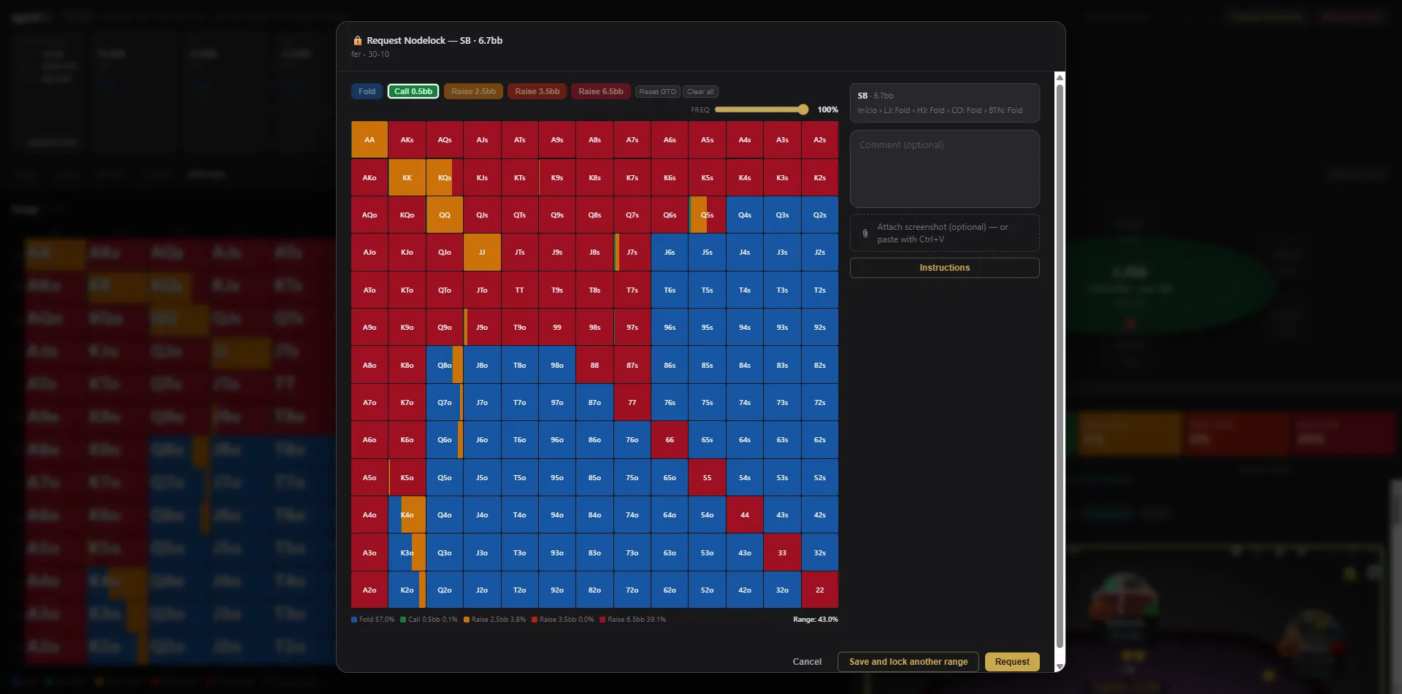Select the Q5s hand cell
The height and width of the screenshot is (694, 1402).
(x=707, y=215)
